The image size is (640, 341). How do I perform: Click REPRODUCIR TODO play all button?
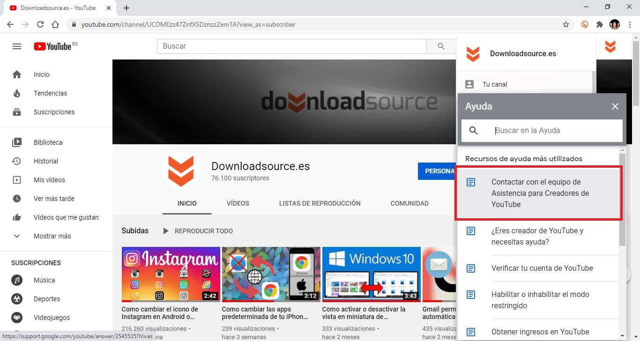click(x=198, y=231)
